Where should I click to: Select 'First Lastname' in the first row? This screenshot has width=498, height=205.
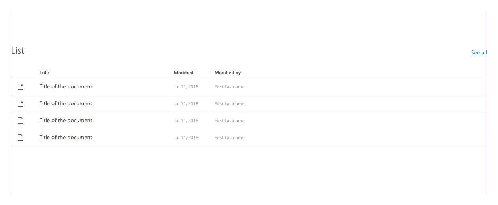(229, 87)
